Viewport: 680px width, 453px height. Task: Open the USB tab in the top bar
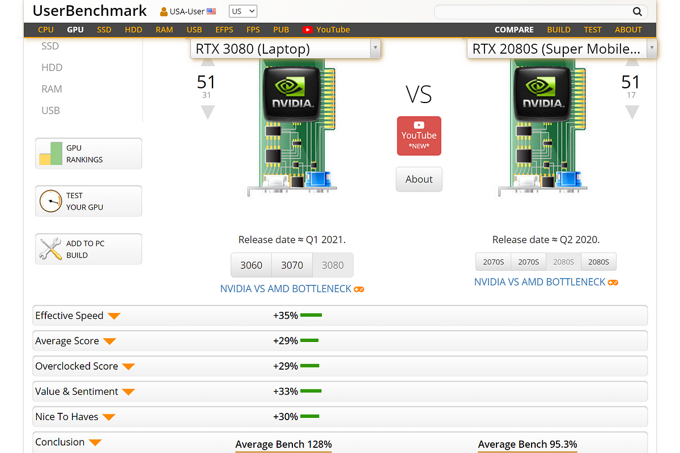click(194, 29)
